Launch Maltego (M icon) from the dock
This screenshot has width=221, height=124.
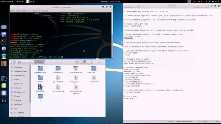4,49
